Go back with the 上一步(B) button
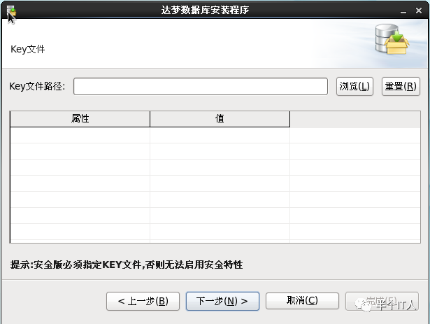Image resolution: width=430 pixels, height=324 pixels. 143,301
